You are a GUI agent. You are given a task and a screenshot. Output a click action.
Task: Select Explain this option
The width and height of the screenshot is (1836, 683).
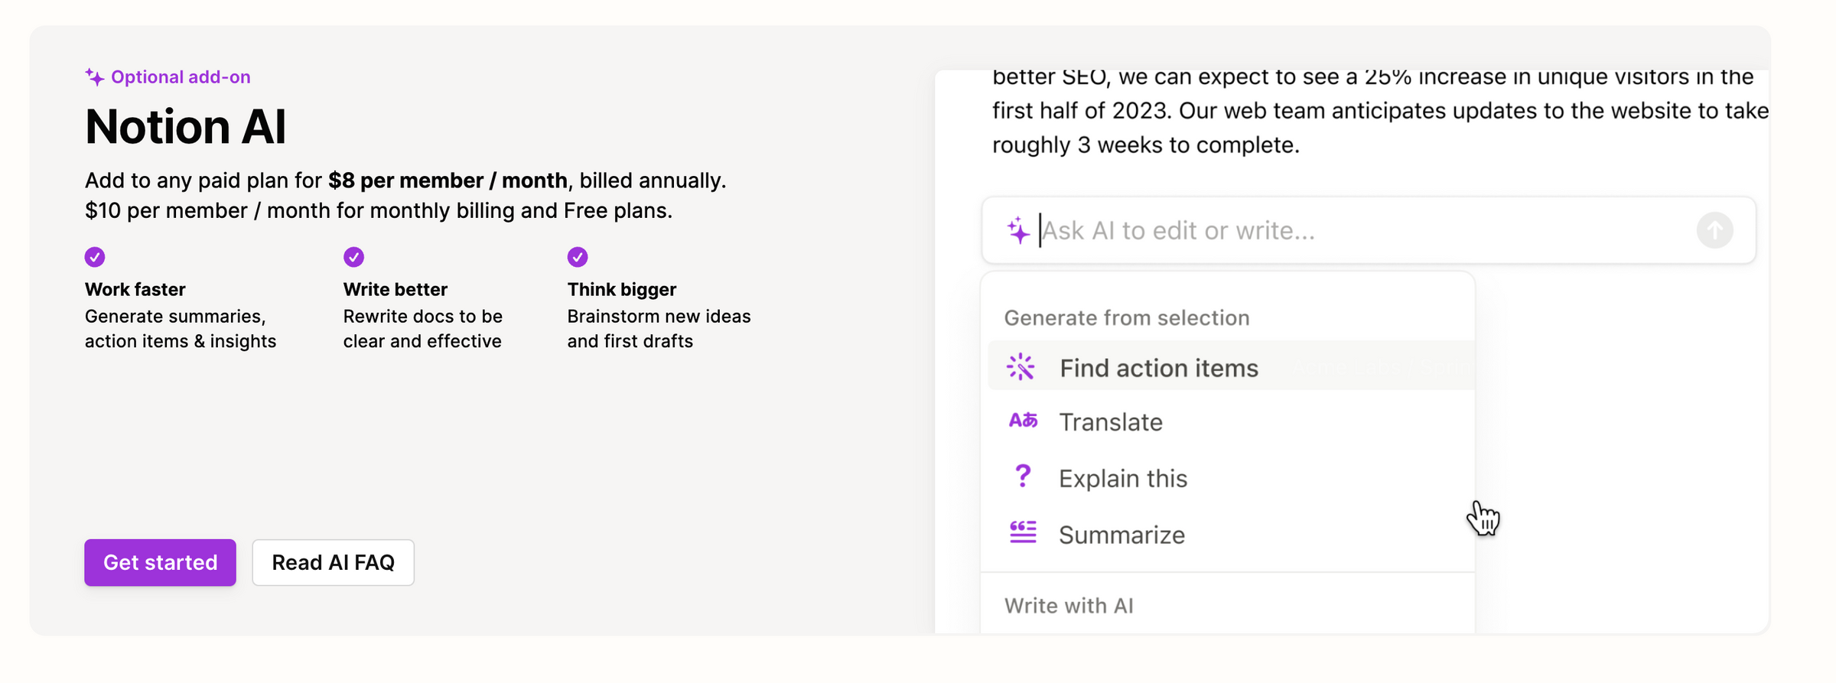pyautogui.click(x=1122, y=477)
